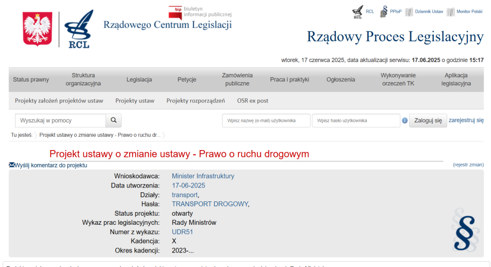Click the Polish eagle emblem logo
This screenshot has height=267, width=491.
(37, 29)
